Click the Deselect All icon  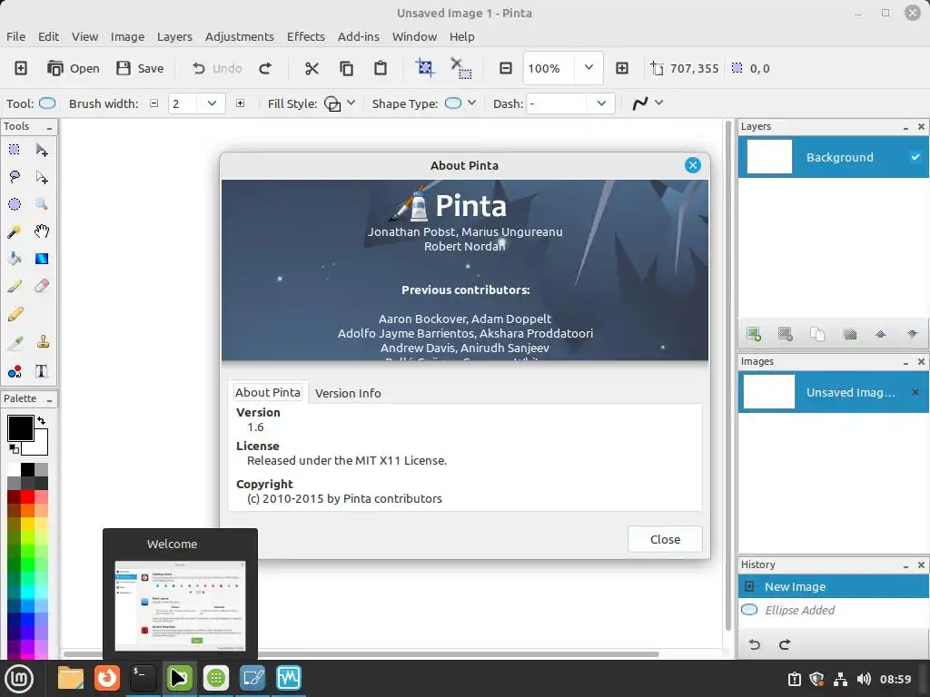(460, 68)
